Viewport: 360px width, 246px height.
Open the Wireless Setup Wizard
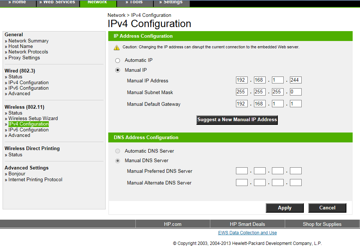(33, 118)
